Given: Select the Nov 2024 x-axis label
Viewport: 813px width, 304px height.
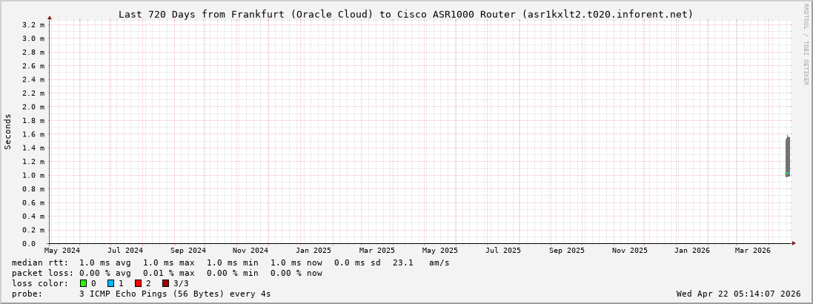Looking at the screenshot, I should 250,251.
